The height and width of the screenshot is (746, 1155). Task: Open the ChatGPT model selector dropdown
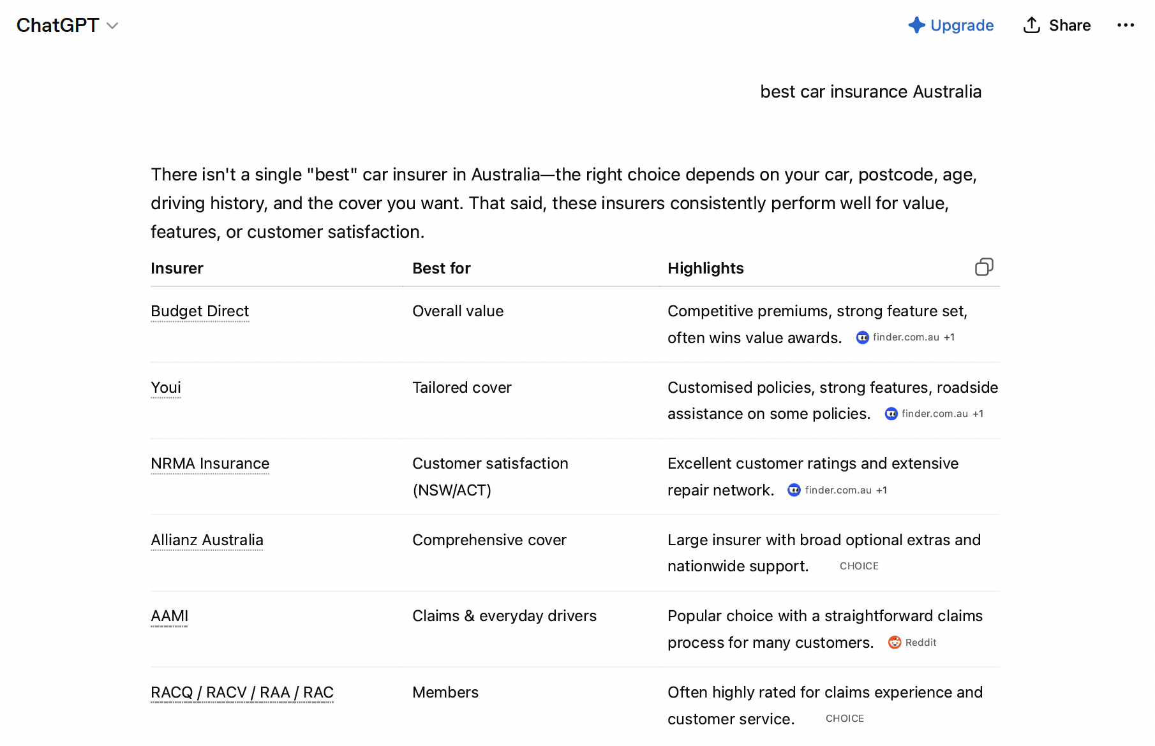pos(67,26)
